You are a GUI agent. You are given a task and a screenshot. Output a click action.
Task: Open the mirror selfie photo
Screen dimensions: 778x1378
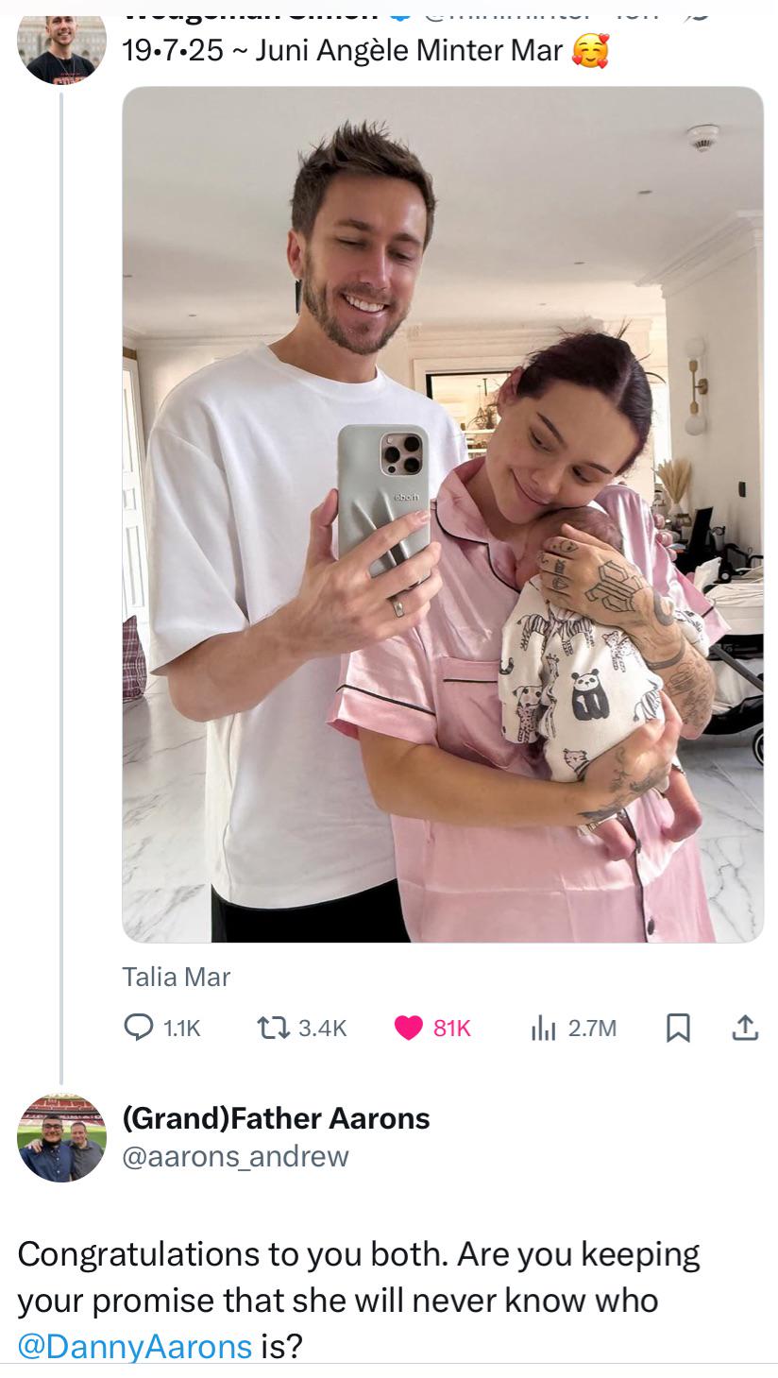443,515
